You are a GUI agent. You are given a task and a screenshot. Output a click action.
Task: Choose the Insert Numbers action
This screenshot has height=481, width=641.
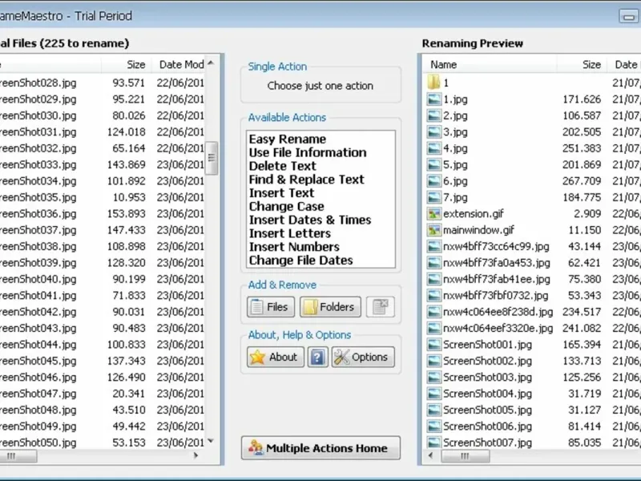294,247
